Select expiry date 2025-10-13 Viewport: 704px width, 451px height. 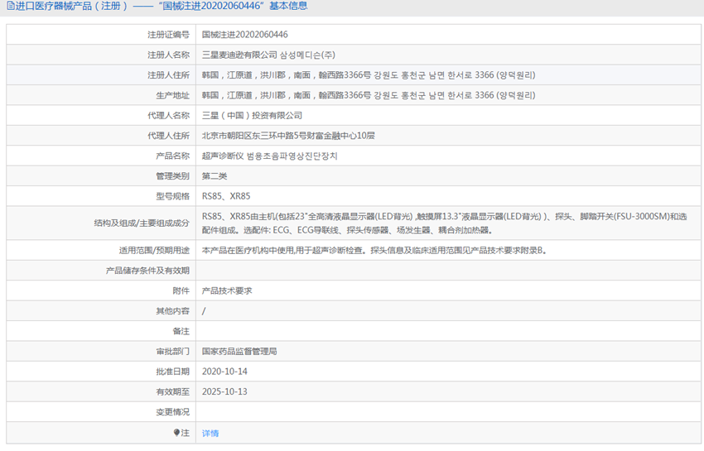[224, 391]
